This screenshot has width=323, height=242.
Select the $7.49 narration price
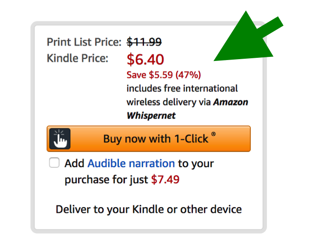pyautogui.click(x=165, y=179)
